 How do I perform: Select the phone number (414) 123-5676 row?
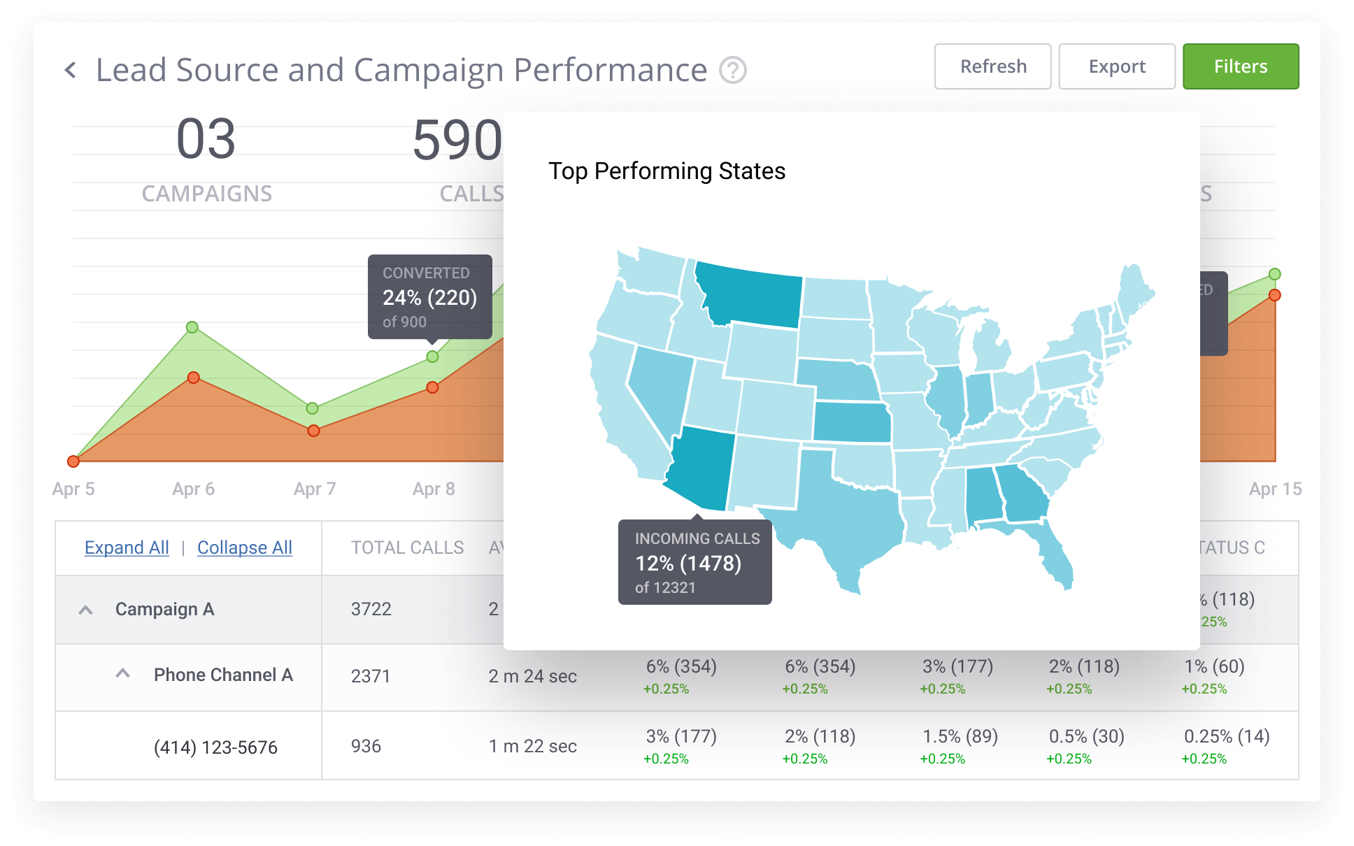(215, 746)
